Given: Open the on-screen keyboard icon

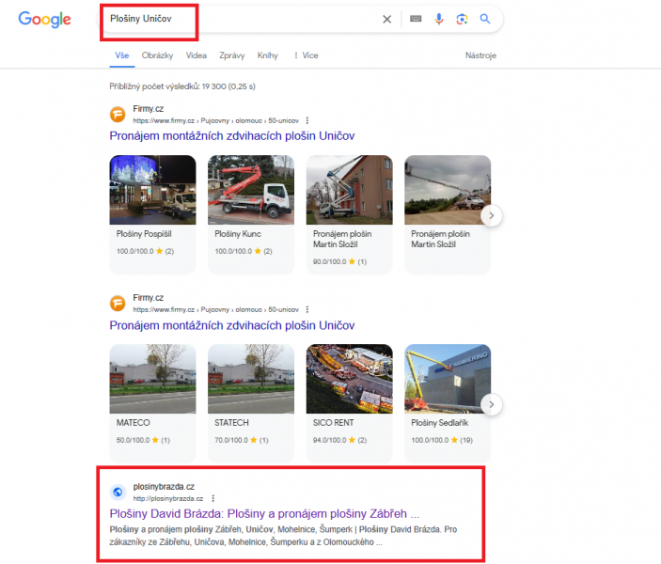Looking at the screenshot, I should [416, 19].
